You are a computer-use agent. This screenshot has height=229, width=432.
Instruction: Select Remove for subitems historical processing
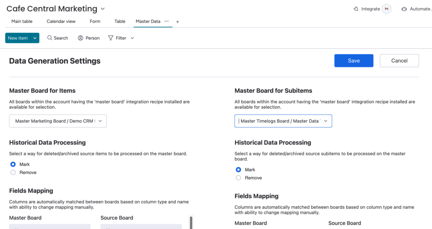[x=238, y=178]
